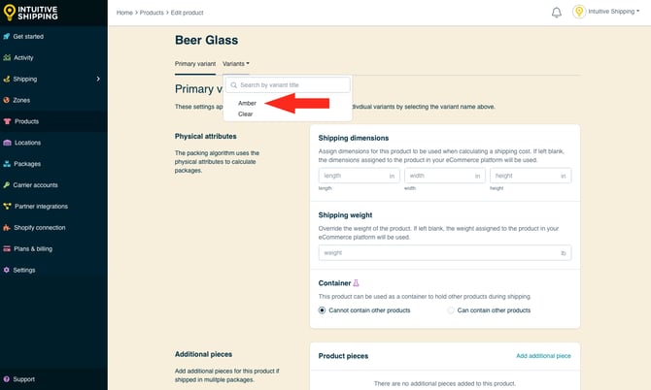The height and width of the screenshot is (390, 651).
Task: Click the Locations sidebar icon
Action: coord(7,143)
